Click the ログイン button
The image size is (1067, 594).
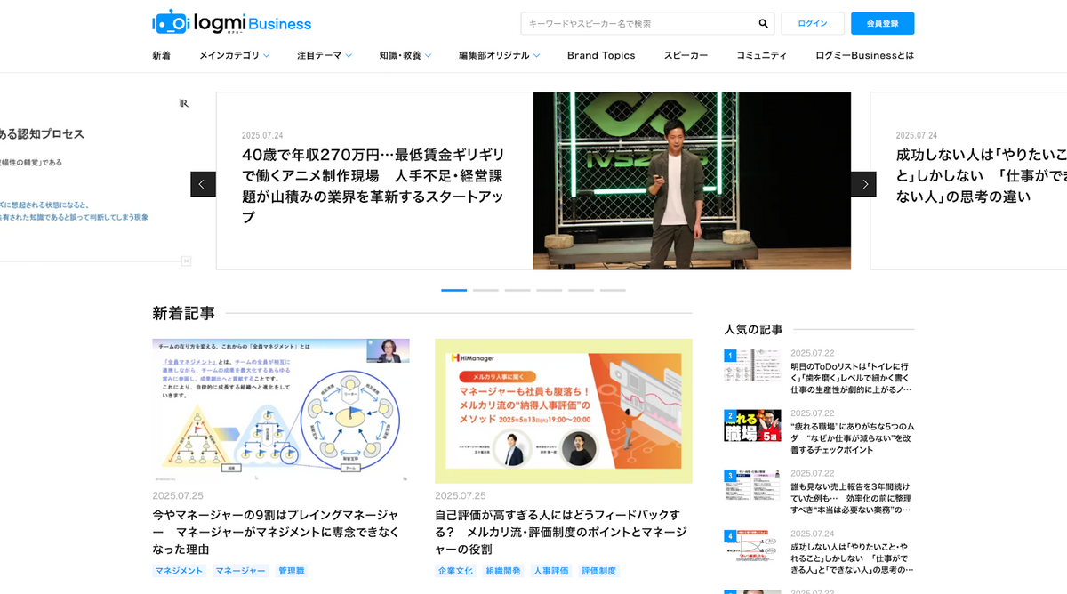(813, 24)
